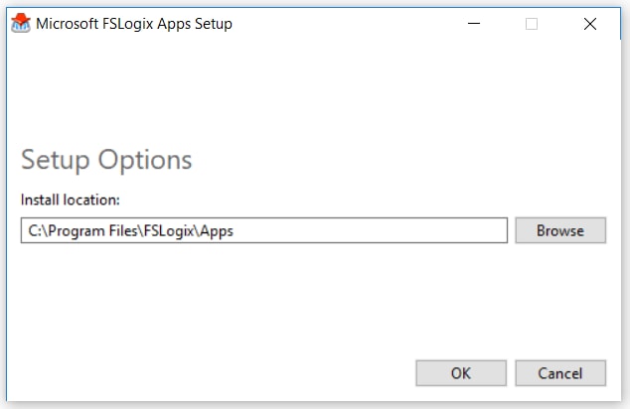
Task: Minimize the FSLogix Apps Setup window
Action: coord(473,24)
